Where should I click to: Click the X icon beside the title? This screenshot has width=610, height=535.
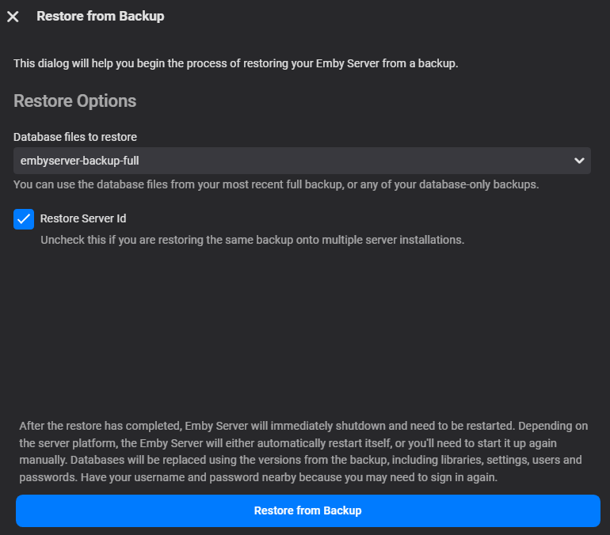[13, 17]
